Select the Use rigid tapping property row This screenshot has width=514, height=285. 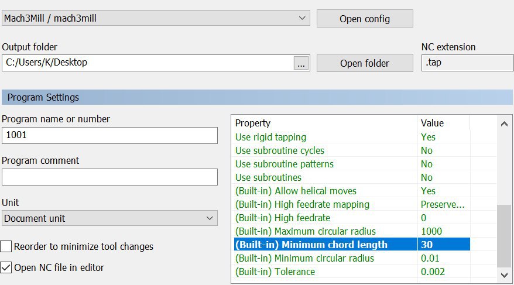tap(352, 137)
